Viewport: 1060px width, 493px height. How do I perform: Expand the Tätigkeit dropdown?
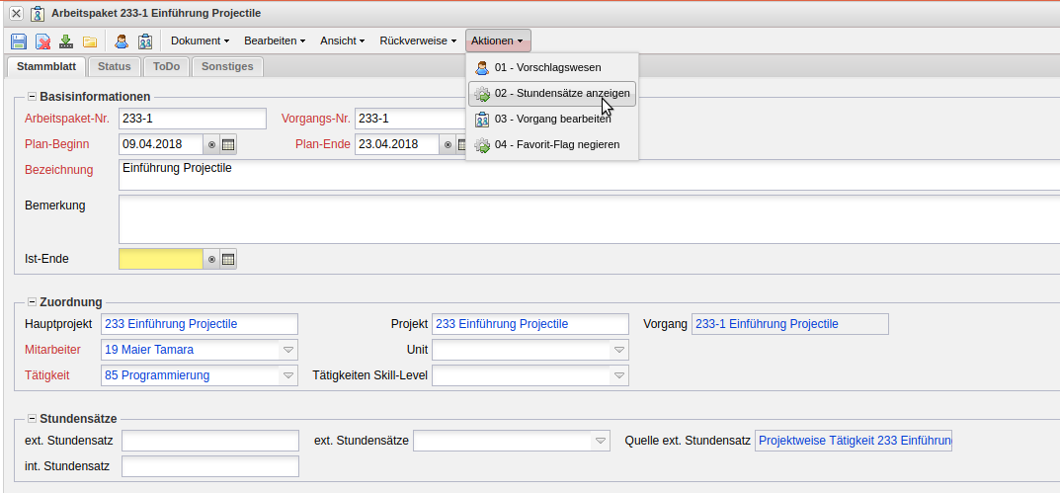point(288,375)
